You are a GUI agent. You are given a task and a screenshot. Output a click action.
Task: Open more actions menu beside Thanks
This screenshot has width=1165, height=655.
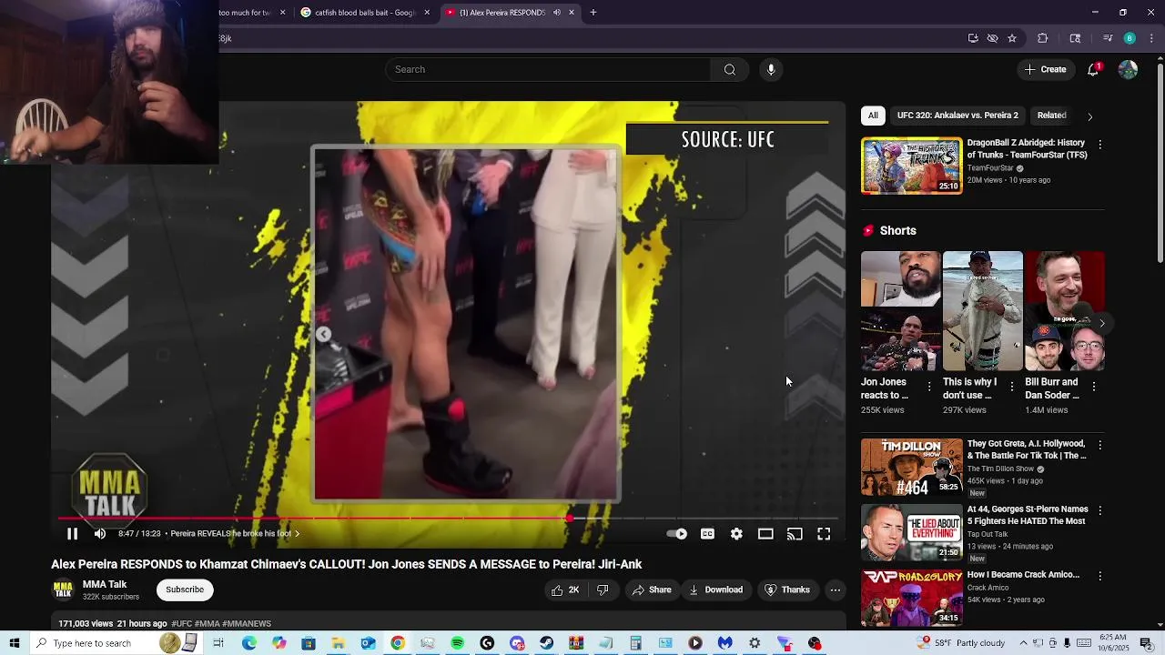[835, 589]
